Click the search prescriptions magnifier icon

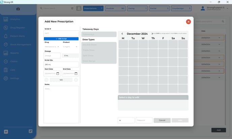point(223,22)
